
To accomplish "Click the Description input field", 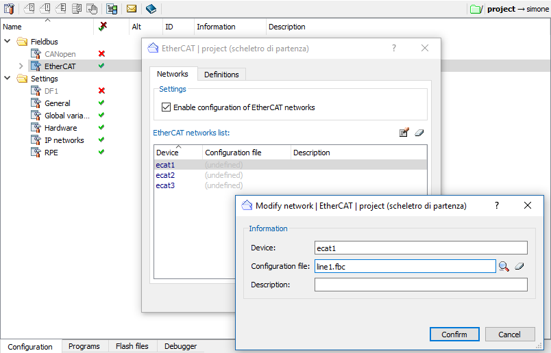I will click(421, 285).
